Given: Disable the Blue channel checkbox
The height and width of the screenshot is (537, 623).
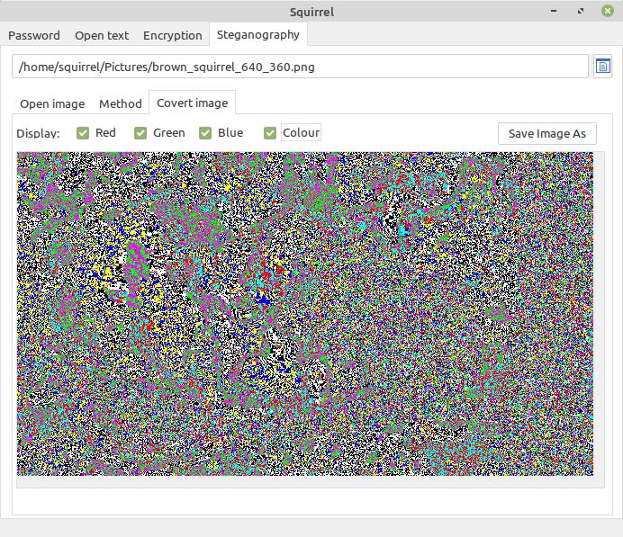Looking at the screenshot, I should coord(205,133).
